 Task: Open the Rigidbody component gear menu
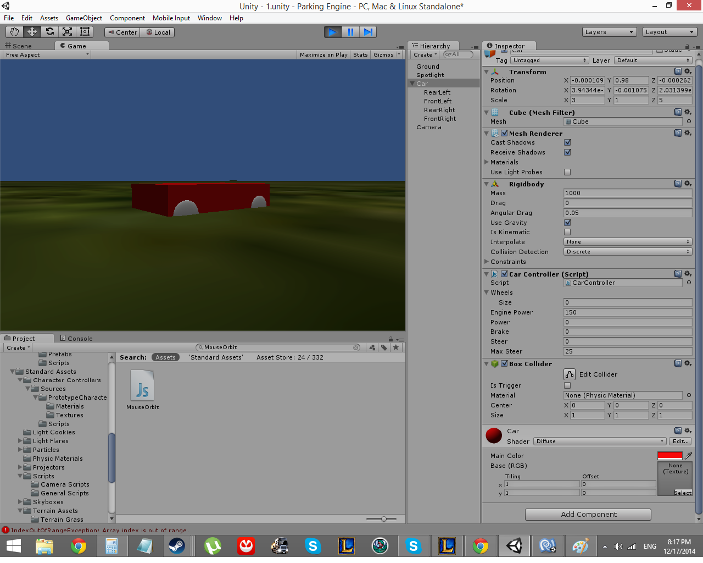pos(688,184)
